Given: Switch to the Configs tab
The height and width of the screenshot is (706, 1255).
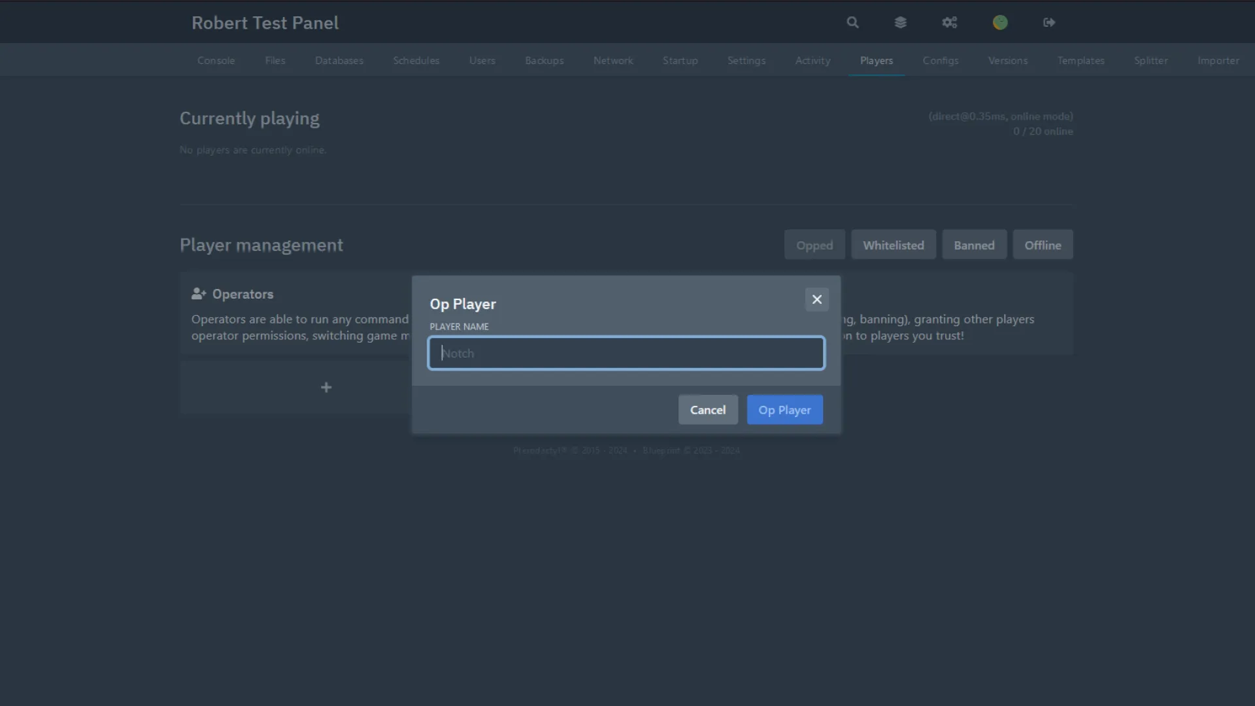Looking at the screenshot, I should coord(940,60).
